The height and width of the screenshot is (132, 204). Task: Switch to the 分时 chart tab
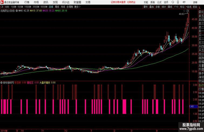(7, 7)
